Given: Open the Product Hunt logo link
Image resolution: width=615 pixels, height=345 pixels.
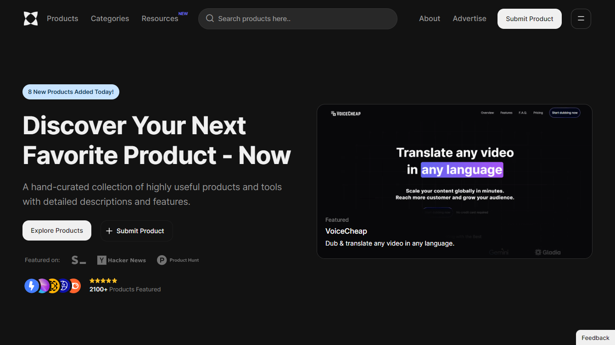Looking at the screenshot, I should coord(178,260).
